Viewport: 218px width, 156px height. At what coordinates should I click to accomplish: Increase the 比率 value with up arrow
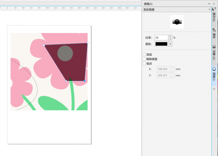170,37
